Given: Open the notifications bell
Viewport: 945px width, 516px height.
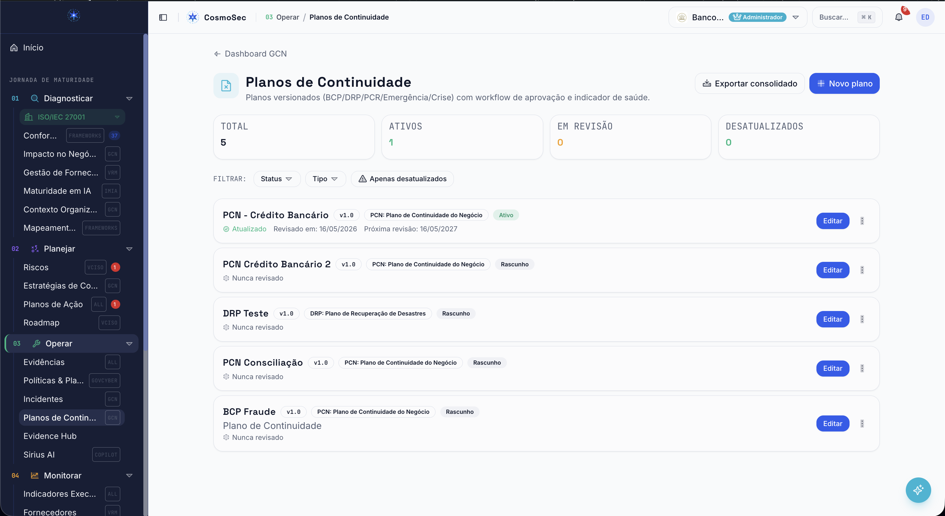Looking at the screenshot, I should click(x=899, y=17).
